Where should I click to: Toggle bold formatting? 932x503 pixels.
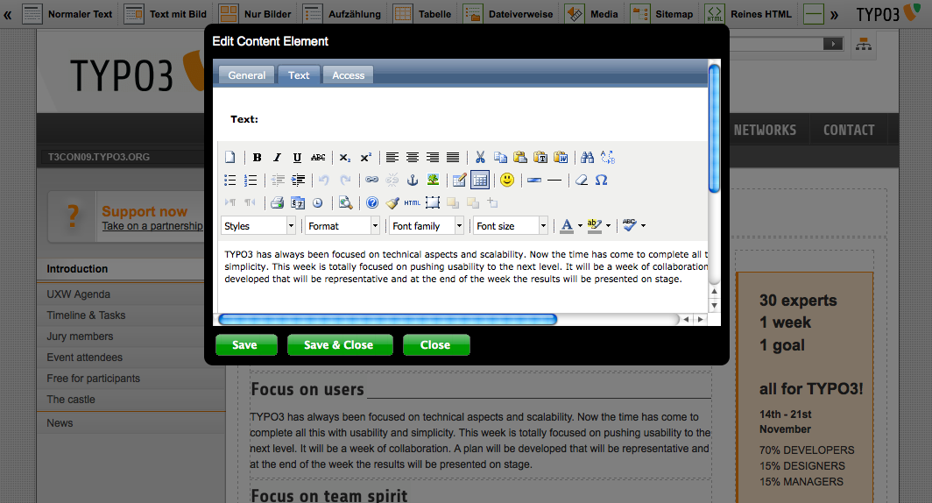tap(257, 157)
